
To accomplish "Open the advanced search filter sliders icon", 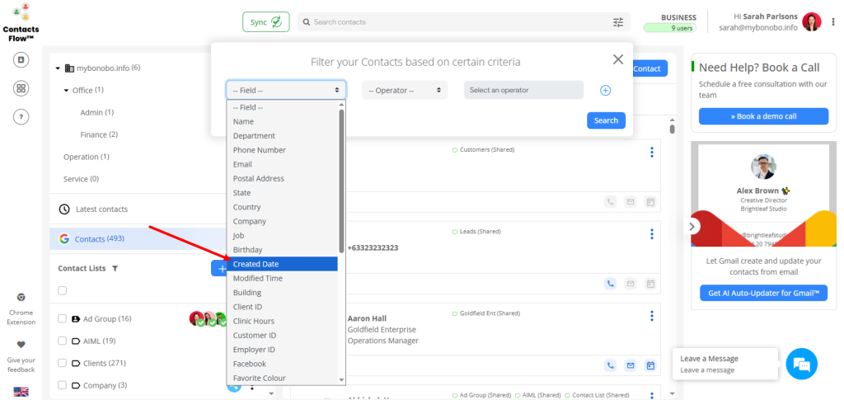I will [618, 22].
